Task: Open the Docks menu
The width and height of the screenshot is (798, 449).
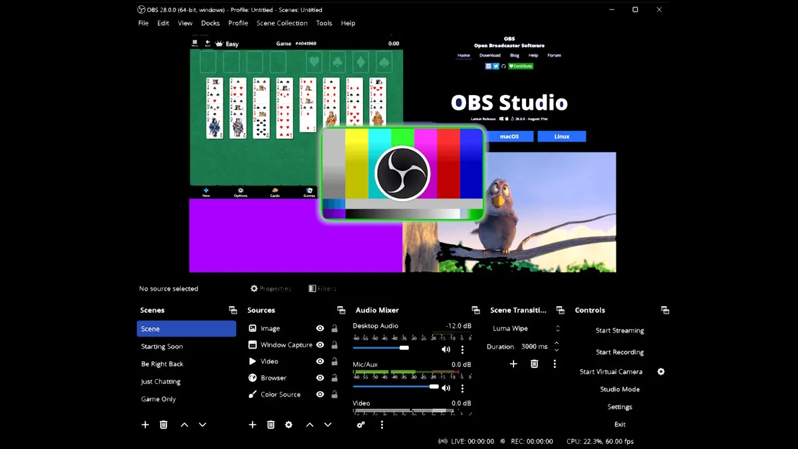Action: (210, 23)
